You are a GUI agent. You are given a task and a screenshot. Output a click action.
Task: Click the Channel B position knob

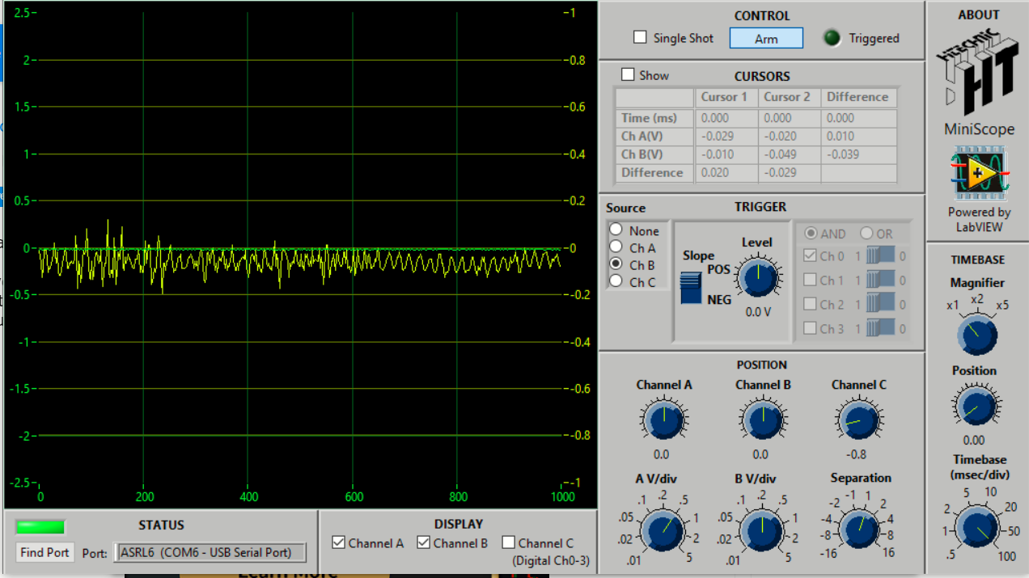click(762, 419)
